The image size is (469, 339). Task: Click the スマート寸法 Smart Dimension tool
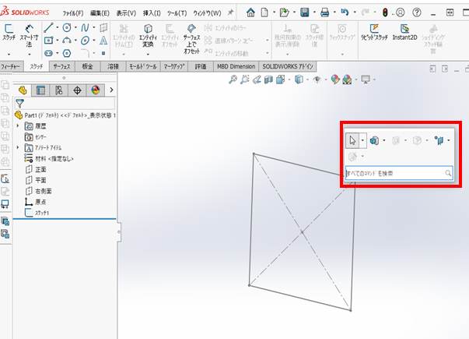(x=29, y=35)
